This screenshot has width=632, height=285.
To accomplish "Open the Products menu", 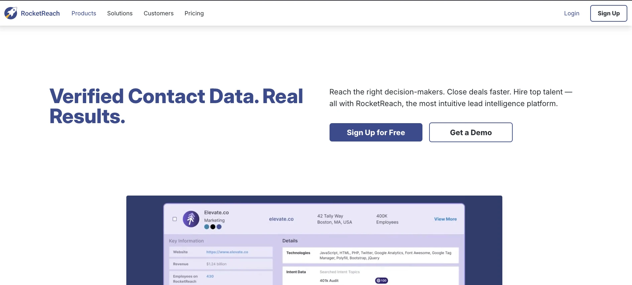I will click(84, 13).
